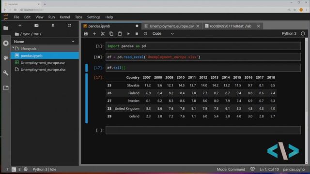Screen dimensions: 310x174
Task: Open the Tabs menu
Action: (78, 17)
